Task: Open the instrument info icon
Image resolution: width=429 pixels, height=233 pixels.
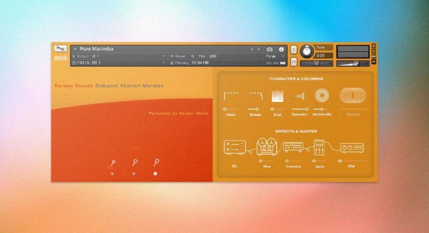Action: point(281,50)
